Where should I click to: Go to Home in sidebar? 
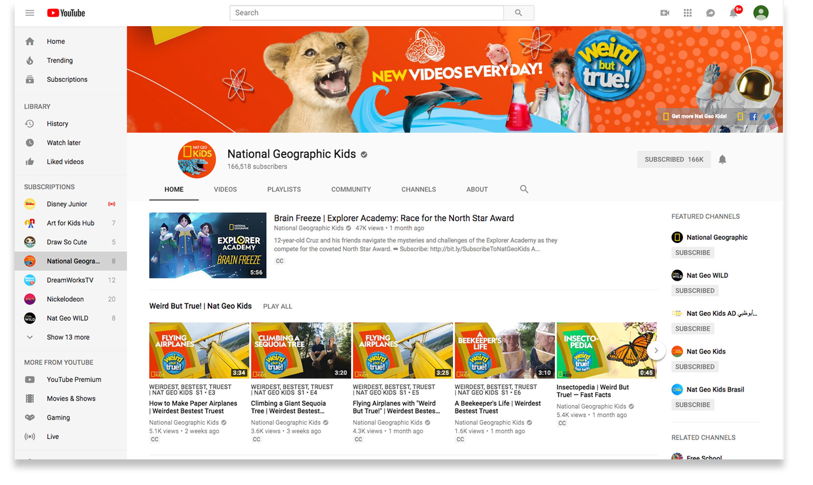(70, 41)
